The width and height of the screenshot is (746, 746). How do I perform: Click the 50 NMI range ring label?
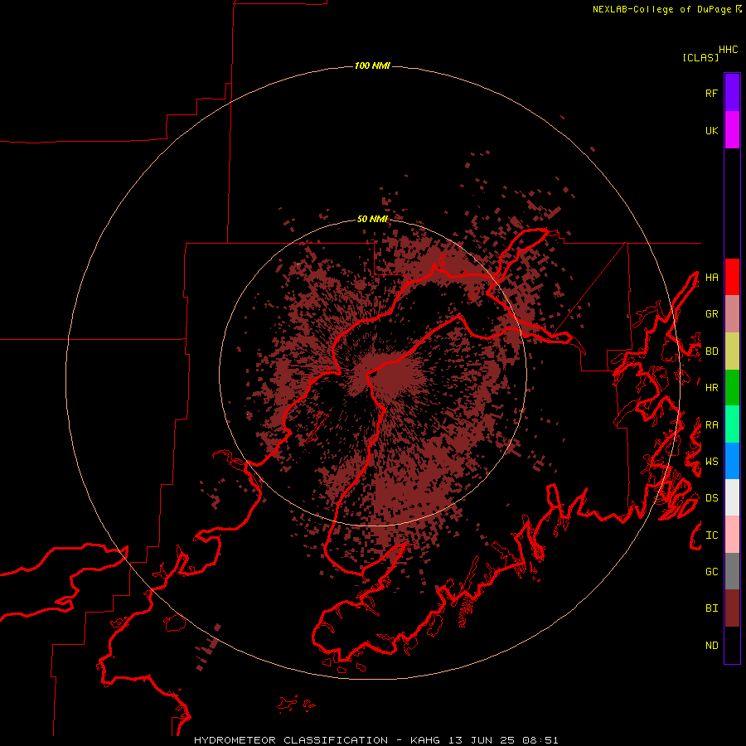point(372,219)
